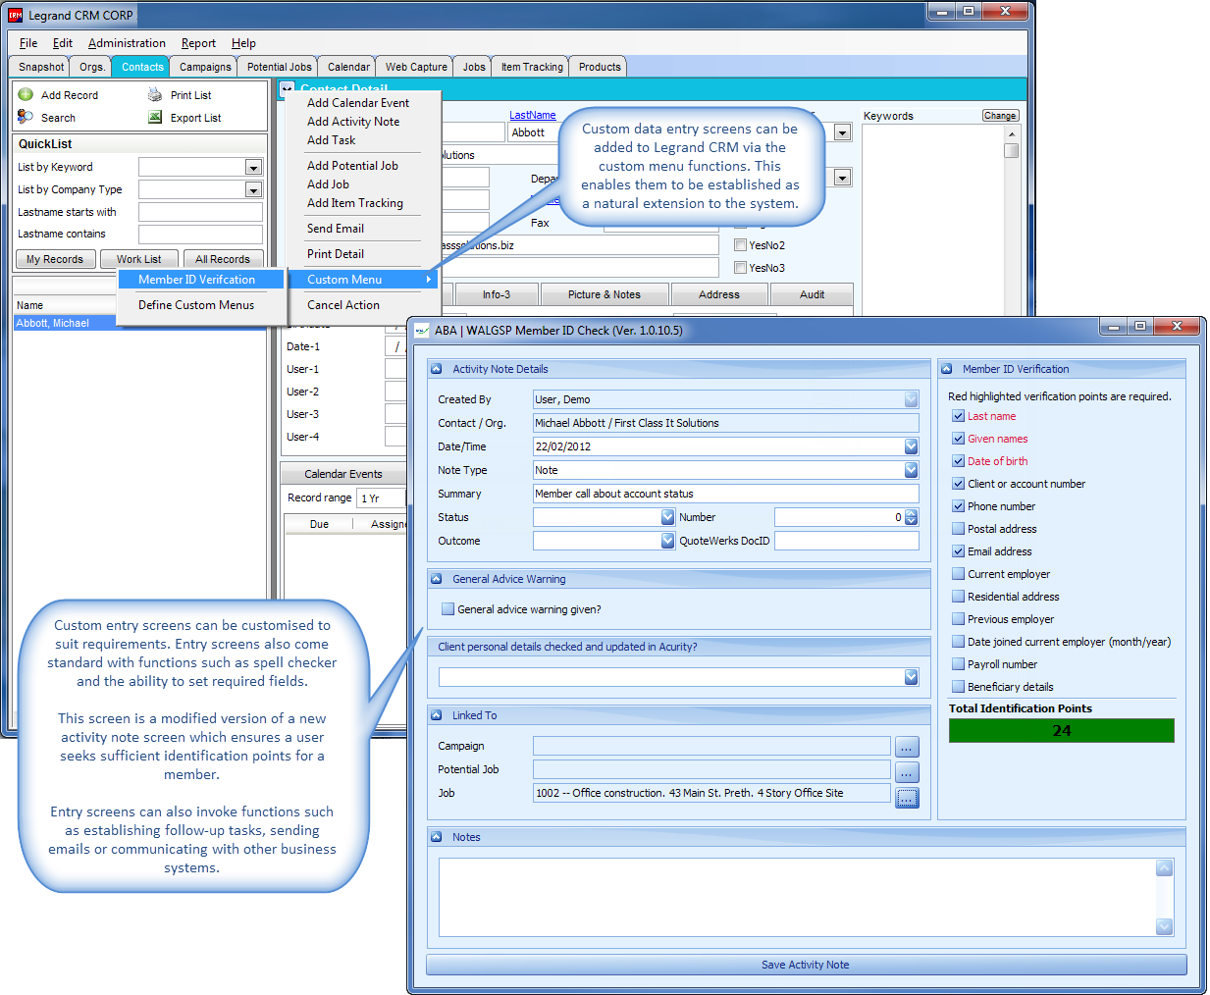Image resolution: width=1210 pixels, height=995 pixels.
Task: Toggle the YesNo2 checkbox
Action: [740, 245]
